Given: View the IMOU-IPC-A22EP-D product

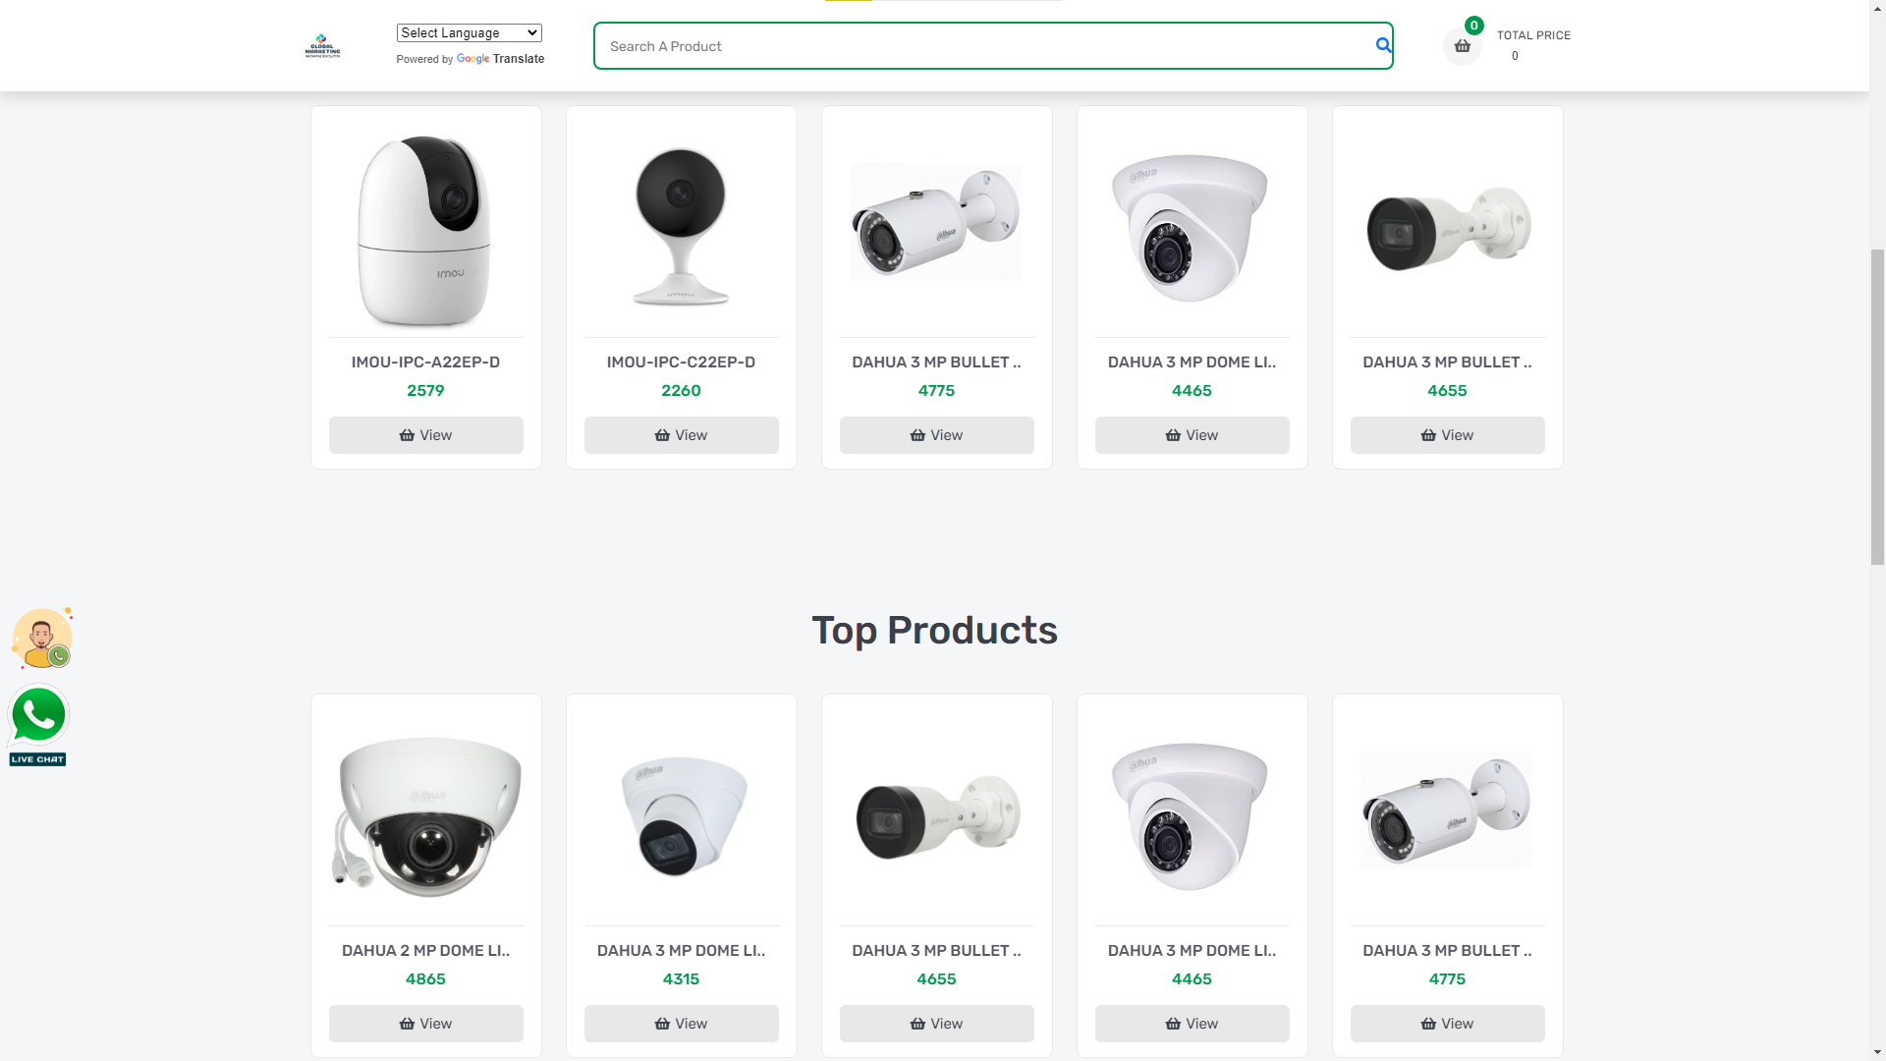Looking at the screenshot, I should point(425,435).
